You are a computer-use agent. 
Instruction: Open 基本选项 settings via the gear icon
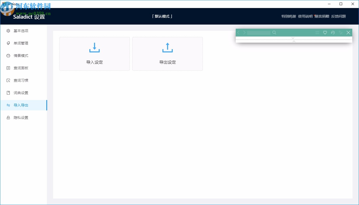[x=8, y=31]
